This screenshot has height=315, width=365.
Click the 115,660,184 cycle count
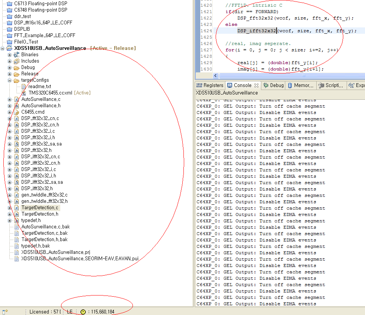103,312
